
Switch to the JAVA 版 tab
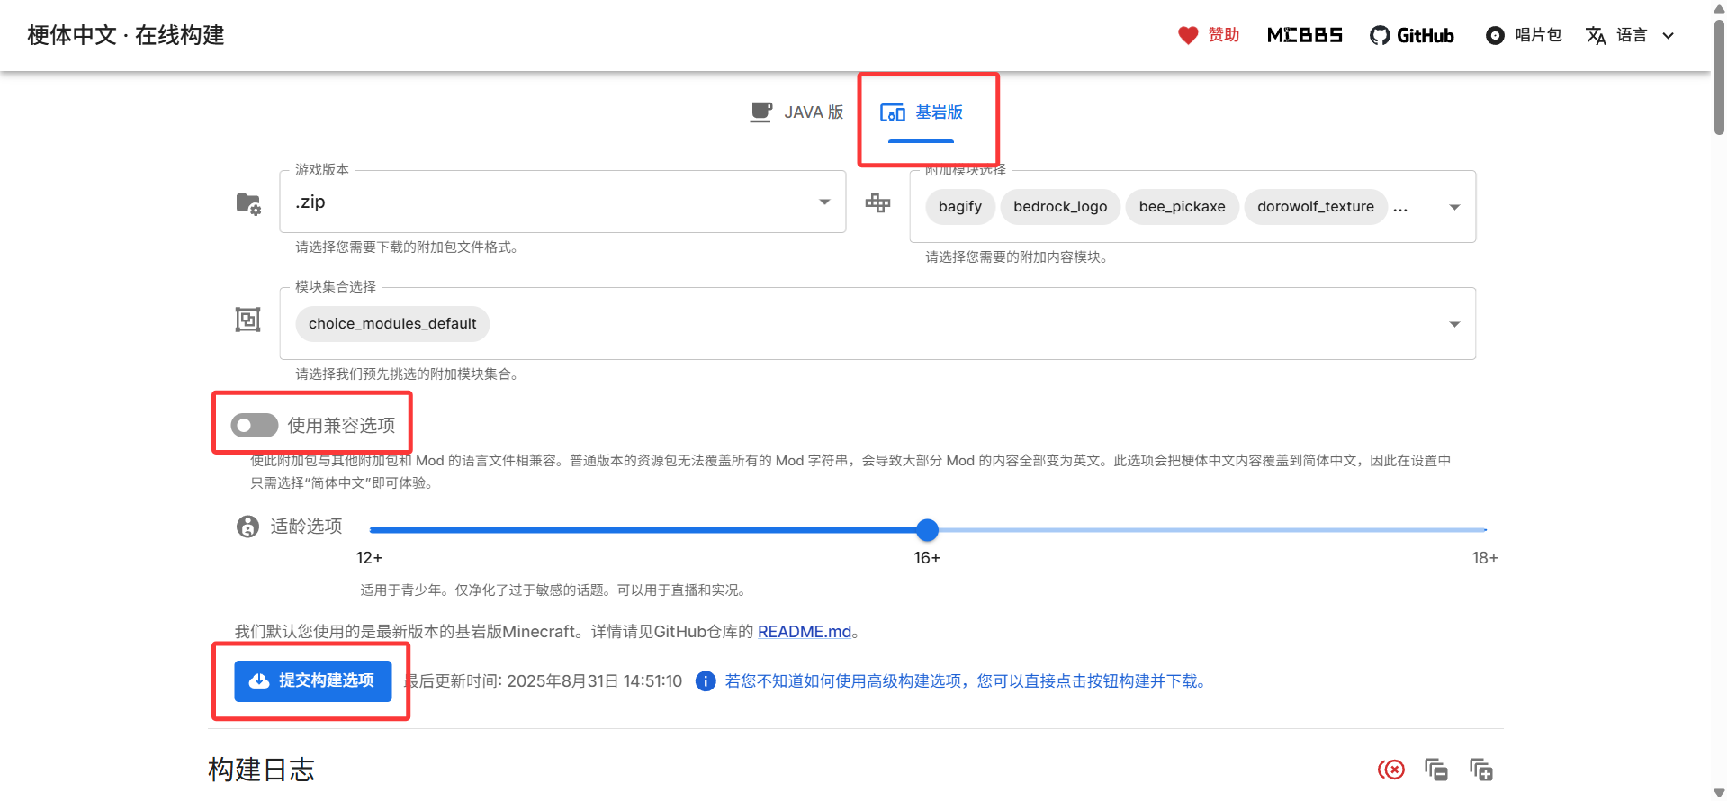797,112
